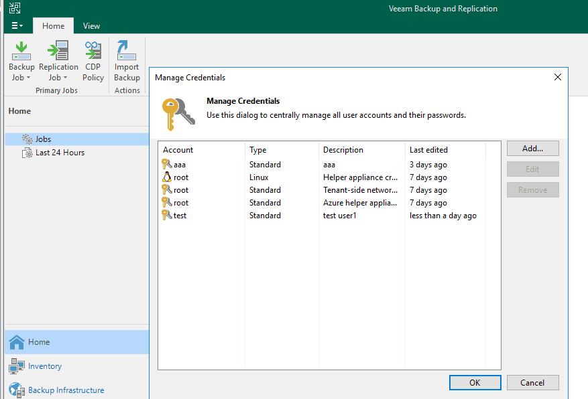Sort by the Account column header
The image size is (588, 399).
point(202,150)
